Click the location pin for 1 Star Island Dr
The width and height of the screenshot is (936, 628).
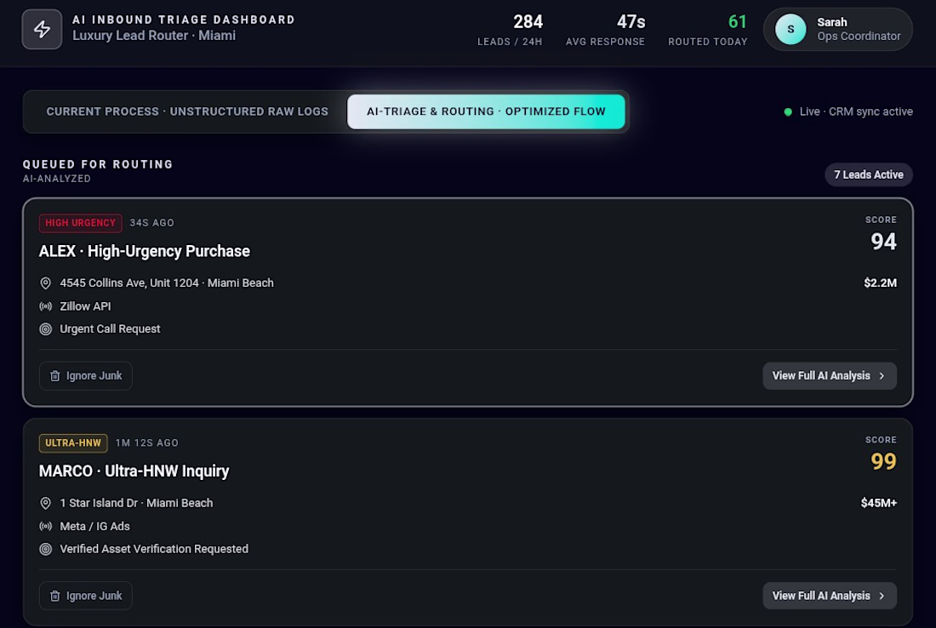click(x=45, y=503)
